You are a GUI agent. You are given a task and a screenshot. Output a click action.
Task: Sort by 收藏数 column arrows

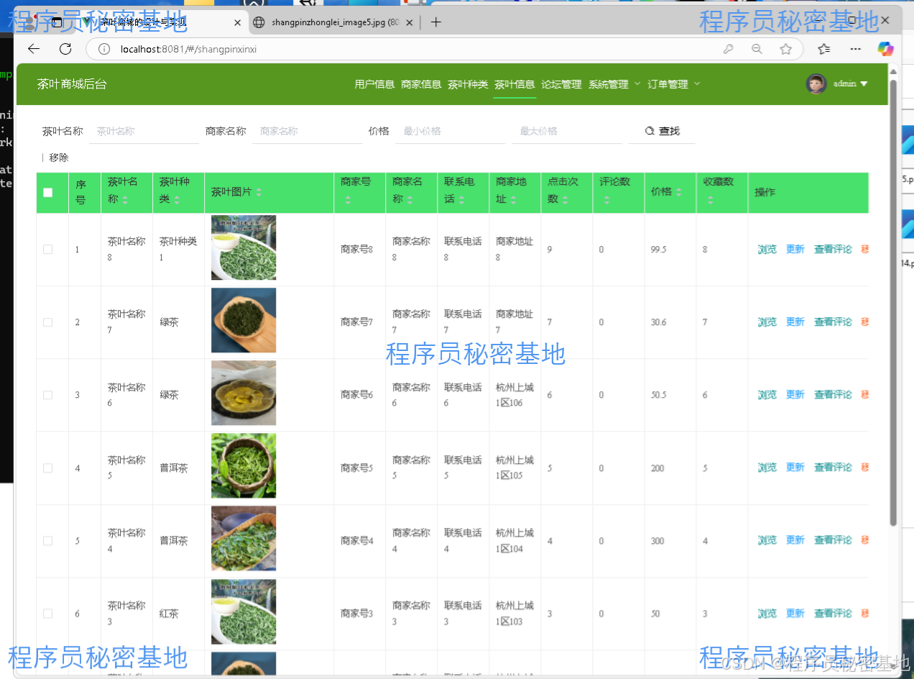click(x=710, y=199)
